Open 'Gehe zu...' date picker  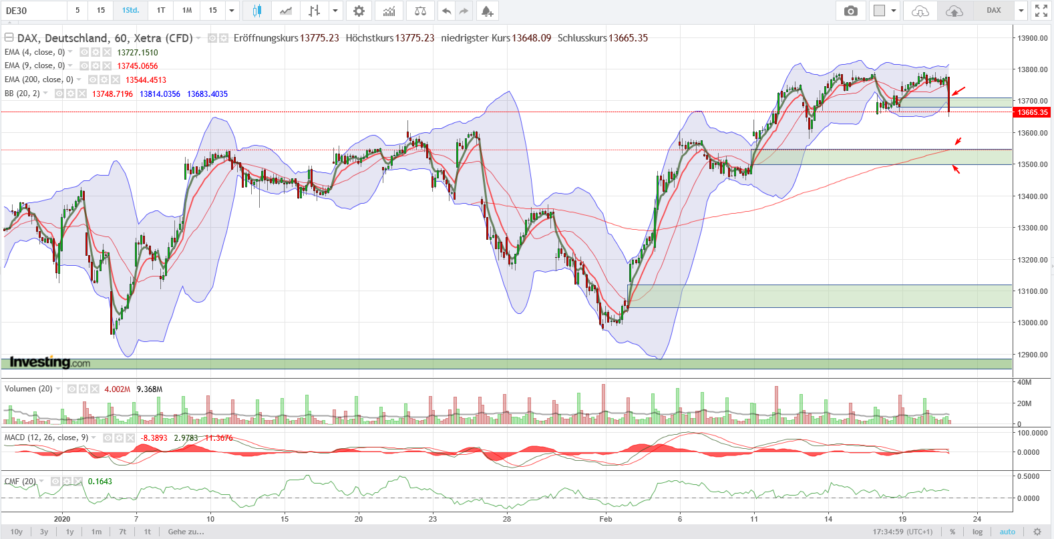[x=186, y=532]
